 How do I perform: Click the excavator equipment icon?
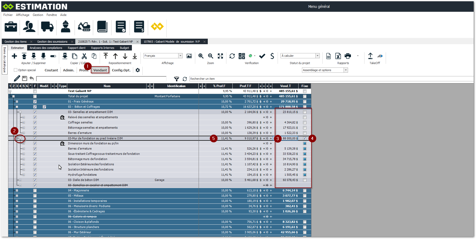tap(84, 27)
